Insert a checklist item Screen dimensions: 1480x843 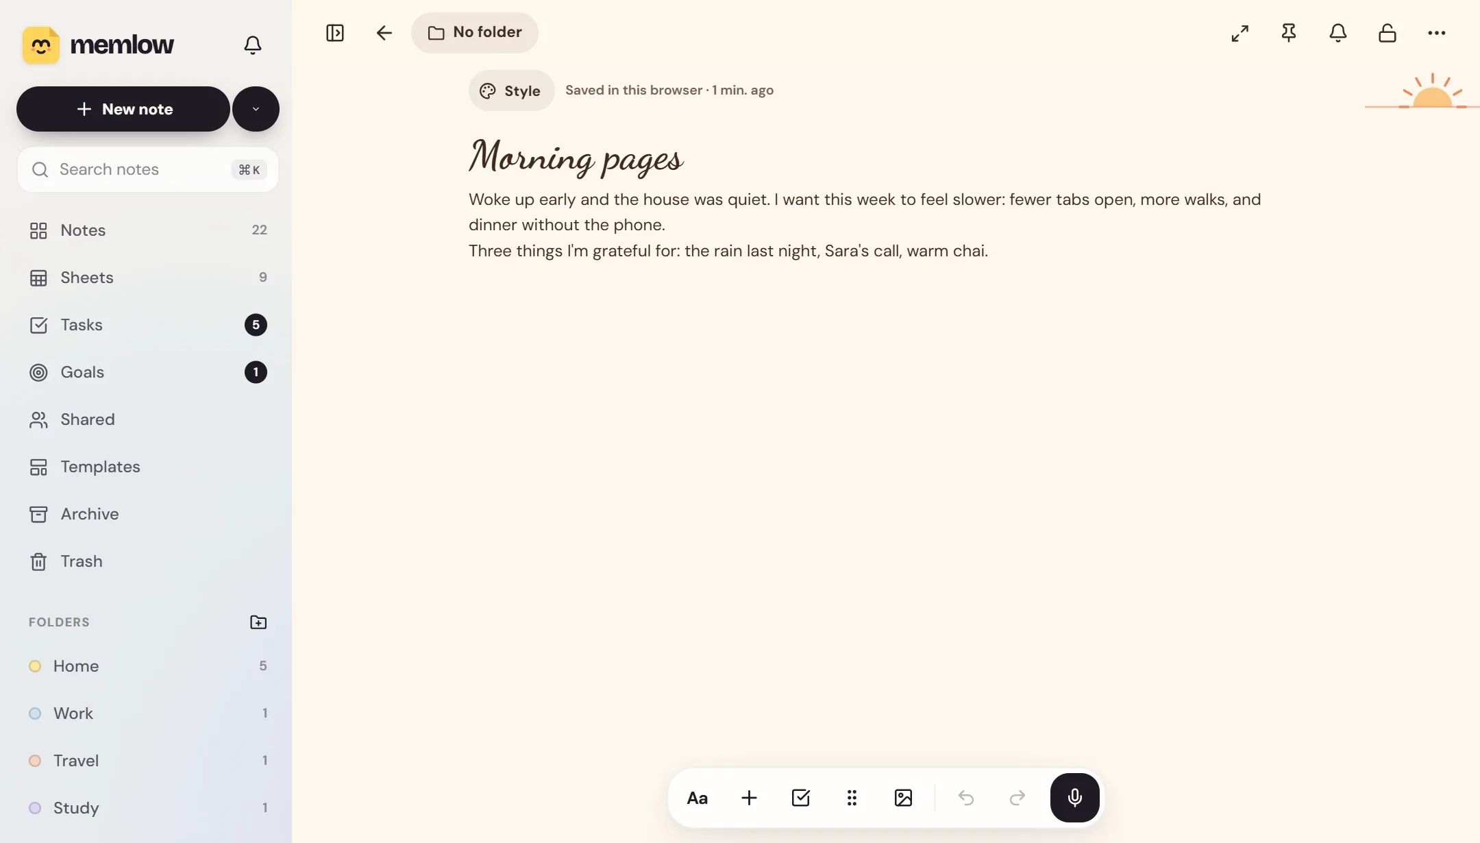[x=800, y=798]
